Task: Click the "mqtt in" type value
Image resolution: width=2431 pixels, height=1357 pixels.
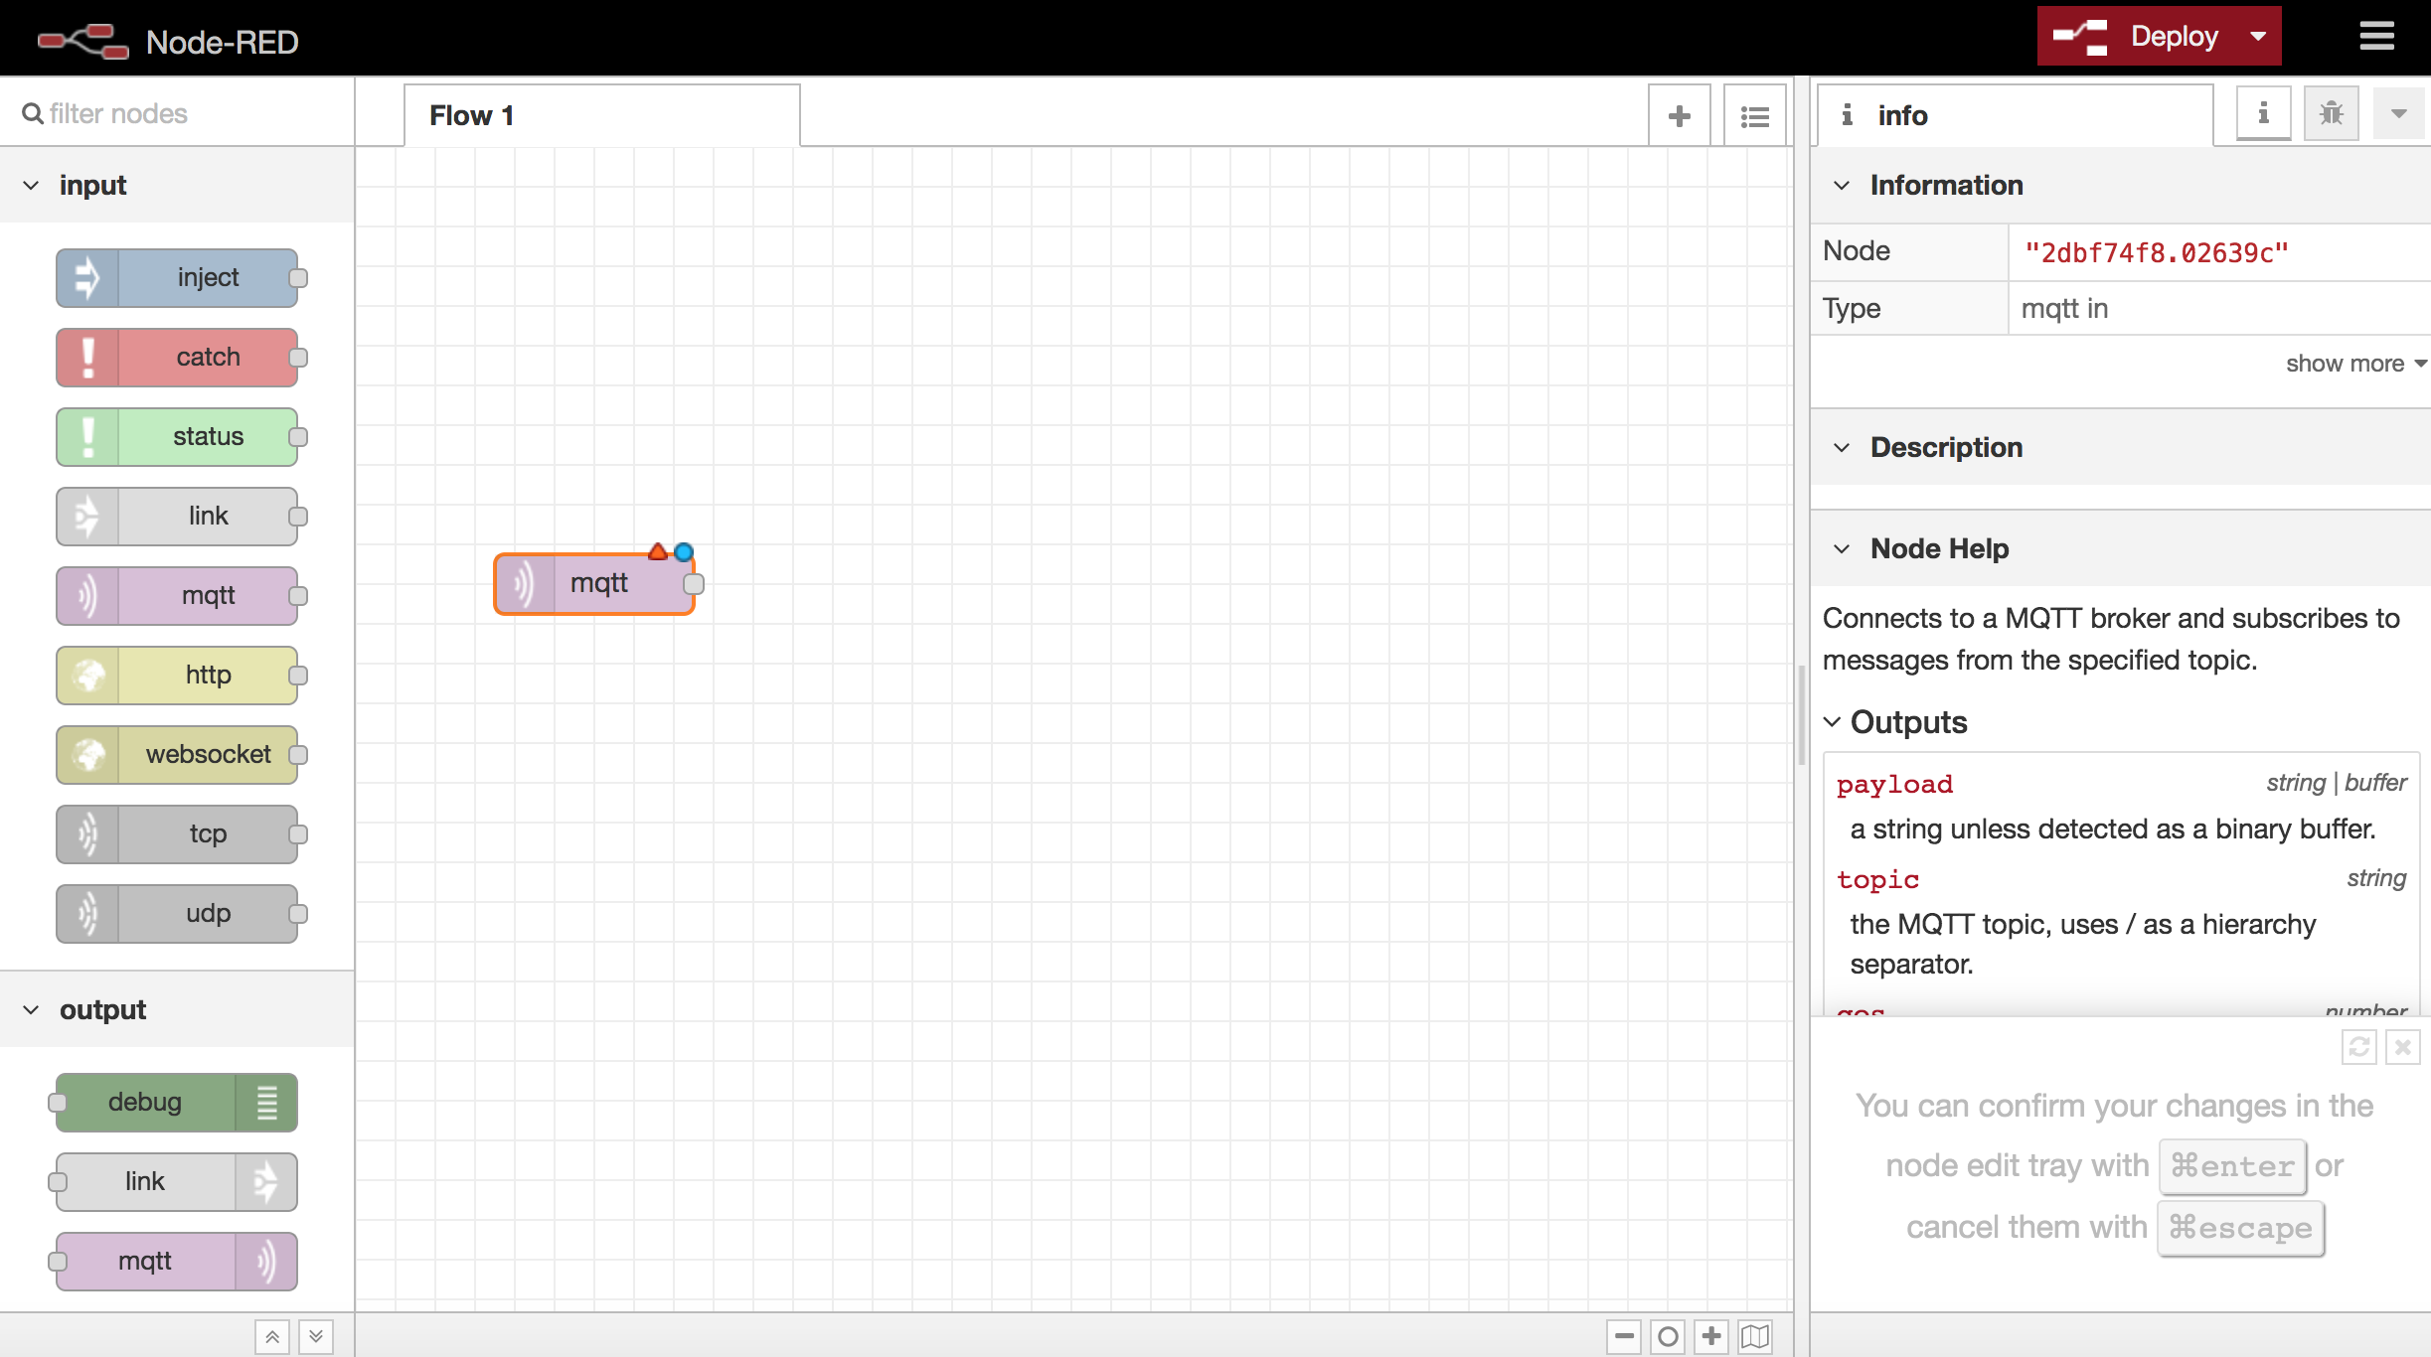Action: tap(2064, 309)
